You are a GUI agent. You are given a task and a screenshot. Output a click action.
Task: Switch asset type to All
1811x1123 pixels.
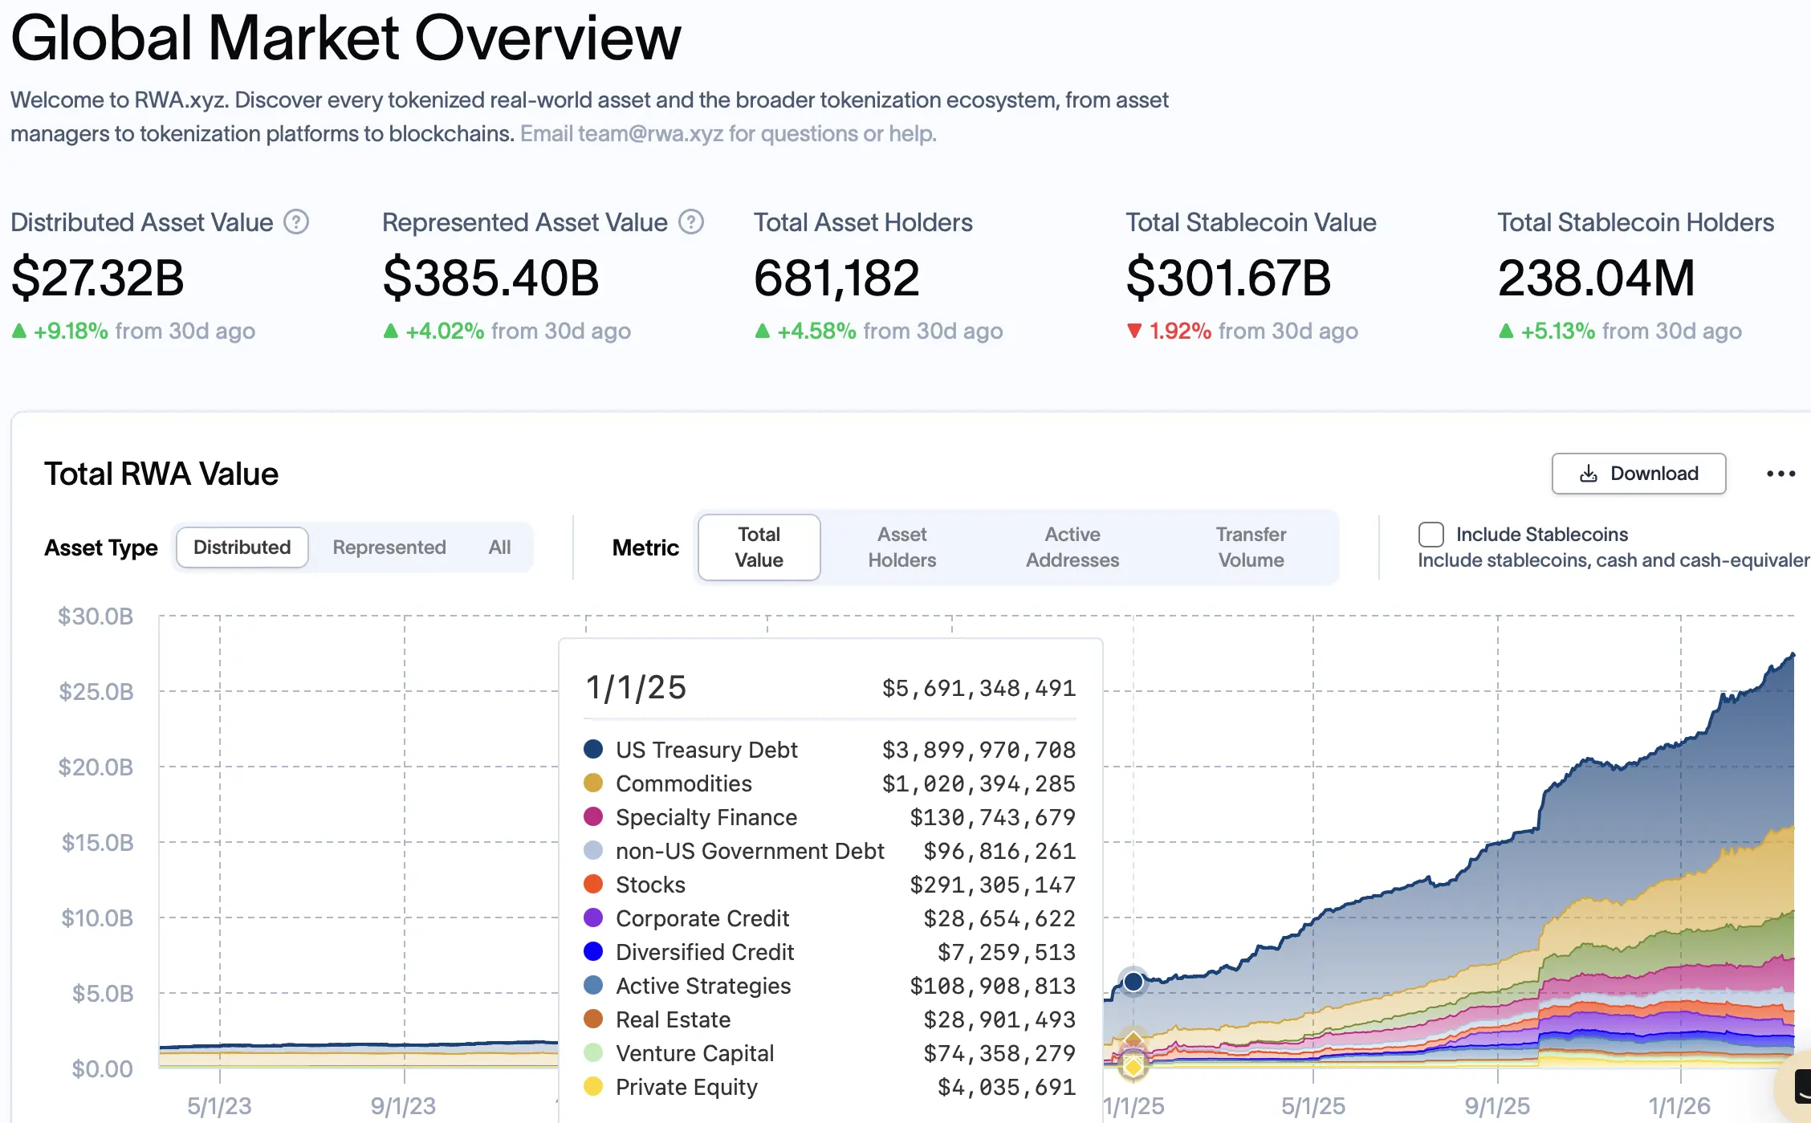(x=499, y=547)
